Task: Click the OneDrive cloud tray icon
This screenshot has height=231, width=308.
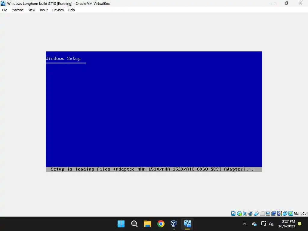Action: click(x=254, y=224)
